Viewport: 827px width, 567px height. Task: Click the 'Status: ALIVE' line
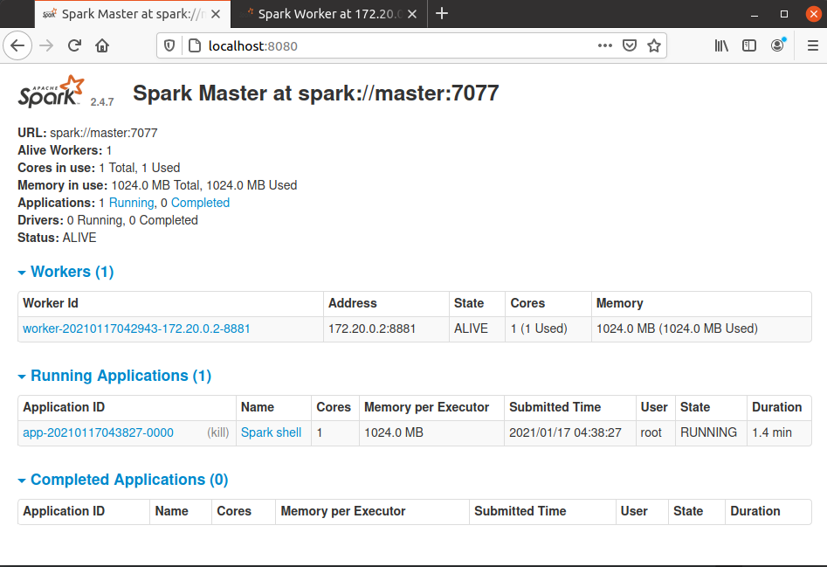(x=57, y=238)
